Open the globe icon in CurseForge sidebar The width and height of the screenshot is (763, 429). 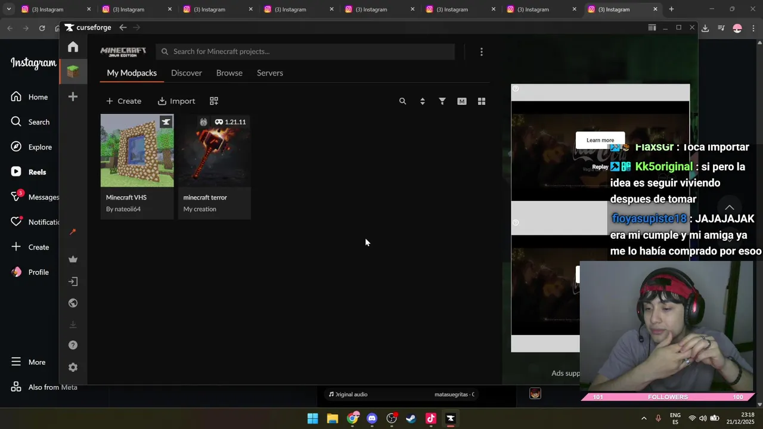73,303
